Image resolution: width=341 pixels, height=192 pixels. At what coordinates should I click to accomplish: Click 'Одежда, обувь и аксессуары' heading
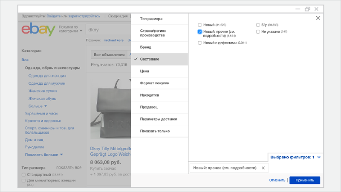[x=52, y=68]
